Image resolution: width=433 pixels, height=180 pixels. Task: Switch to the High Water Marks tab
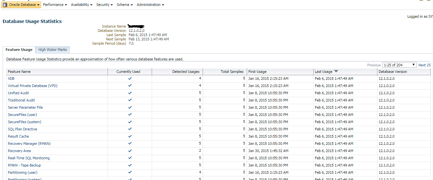pyautogui.click(x=53, y=50)
